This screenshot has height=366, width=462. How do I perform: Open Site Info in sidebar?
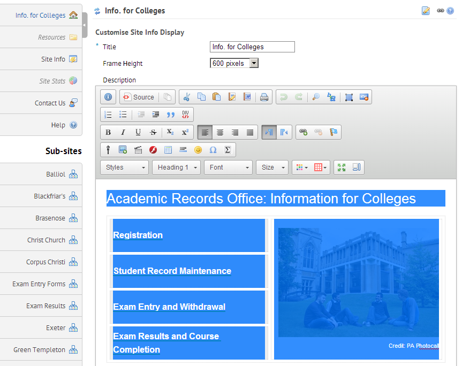(x=54, y=59)
